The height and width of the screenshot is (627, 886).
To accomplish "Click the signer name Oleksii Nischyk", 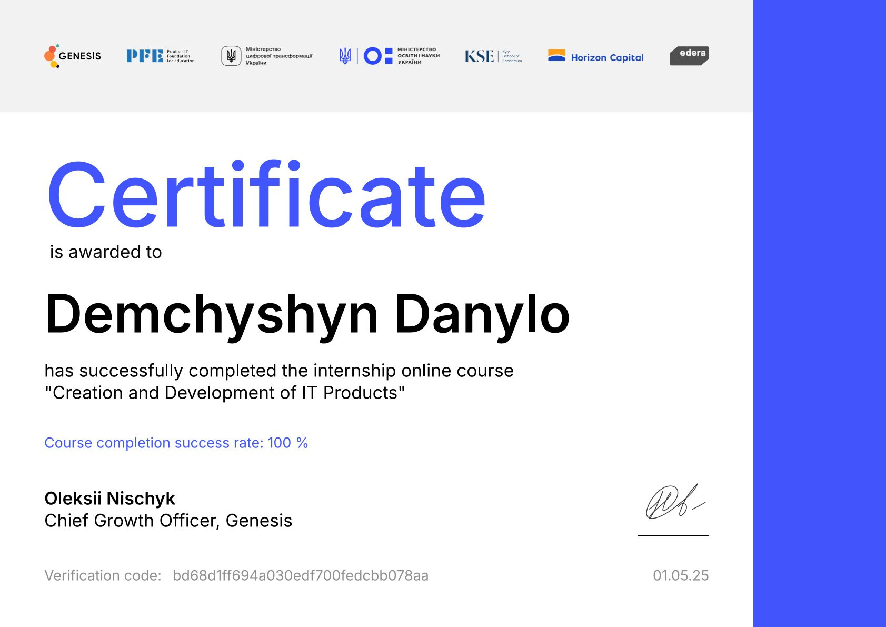I will tap(109, 498).
